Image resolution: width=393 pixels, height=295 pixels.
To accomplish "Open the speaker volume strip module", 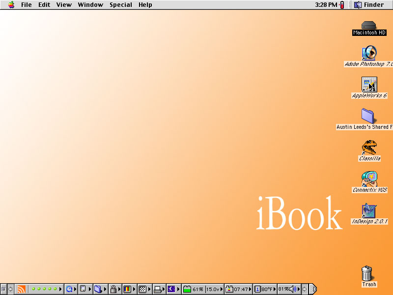I will click(293, 289).
